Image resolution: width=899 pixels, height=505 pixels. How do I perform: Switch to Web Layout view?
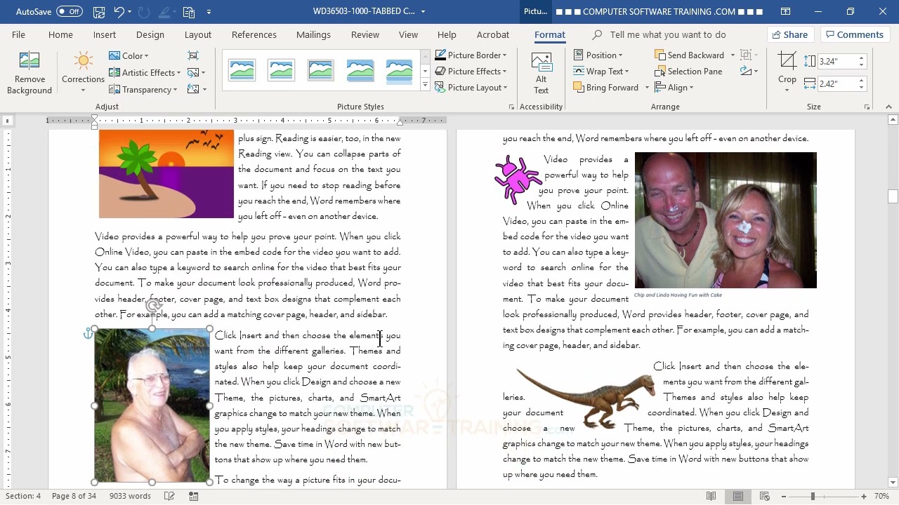click(765, 496)
